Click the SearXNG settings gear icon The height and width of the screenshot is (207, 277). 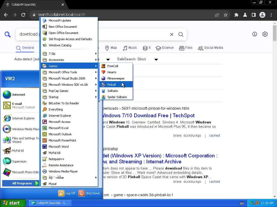(x=265, y=34)
